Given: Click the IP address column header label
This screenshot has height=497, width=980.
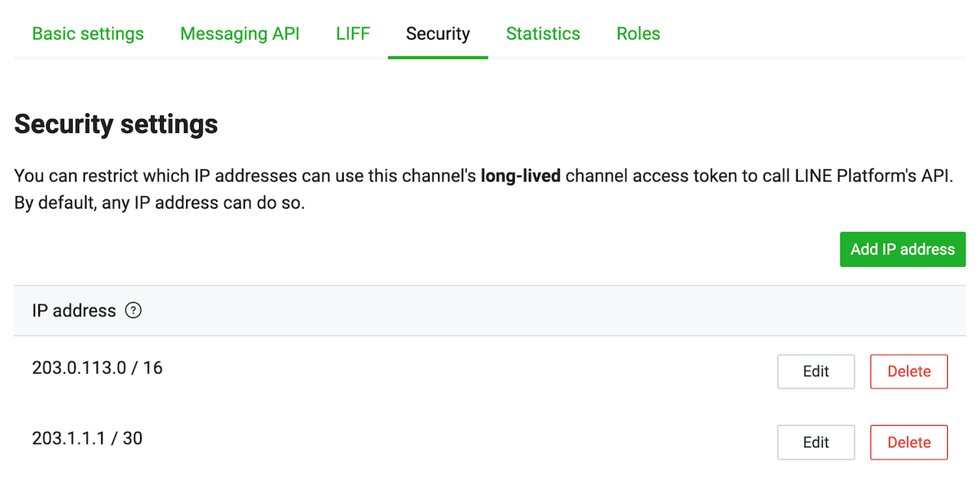Looking at the screenshot, I should tap(74, 310).
